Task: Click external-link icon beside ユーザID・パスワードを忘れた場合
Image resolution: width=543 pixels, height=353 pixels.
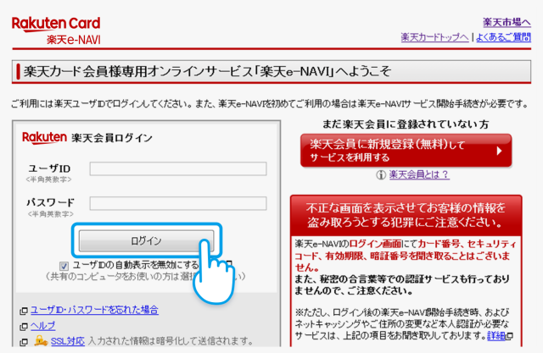Action: point(23,311)
